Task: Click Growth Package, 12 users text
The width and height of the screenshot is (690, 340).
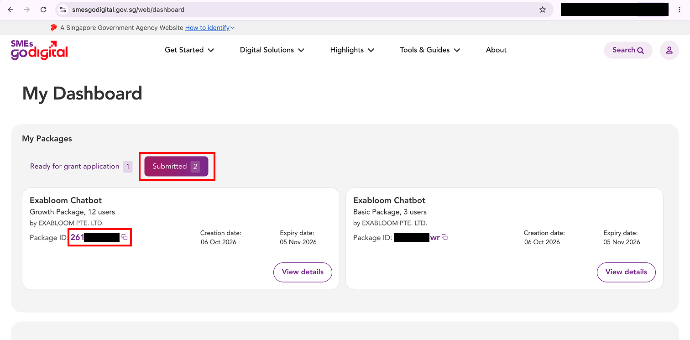Action: pos(72,212)
